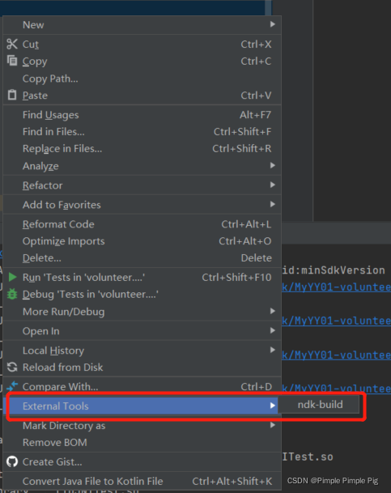Expand the New submenu arrow

273,24
